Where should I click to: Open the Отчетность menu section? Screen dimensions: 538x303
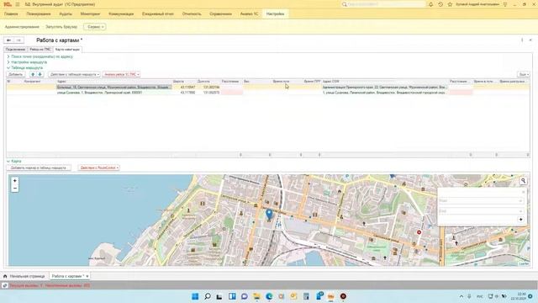(x=192, y=14)
